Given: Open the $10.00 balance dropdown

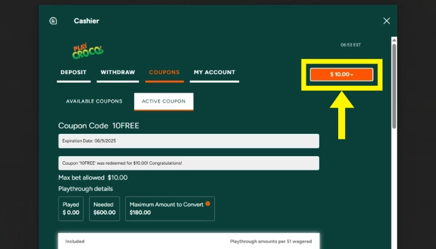Looking at the screenshot, I should 341,75.
